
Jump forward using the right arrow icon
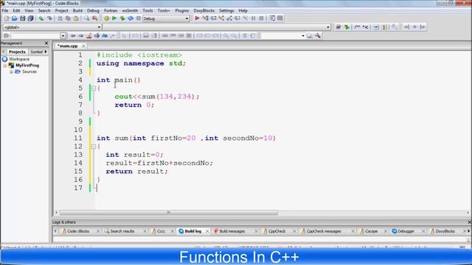point(80,36)
